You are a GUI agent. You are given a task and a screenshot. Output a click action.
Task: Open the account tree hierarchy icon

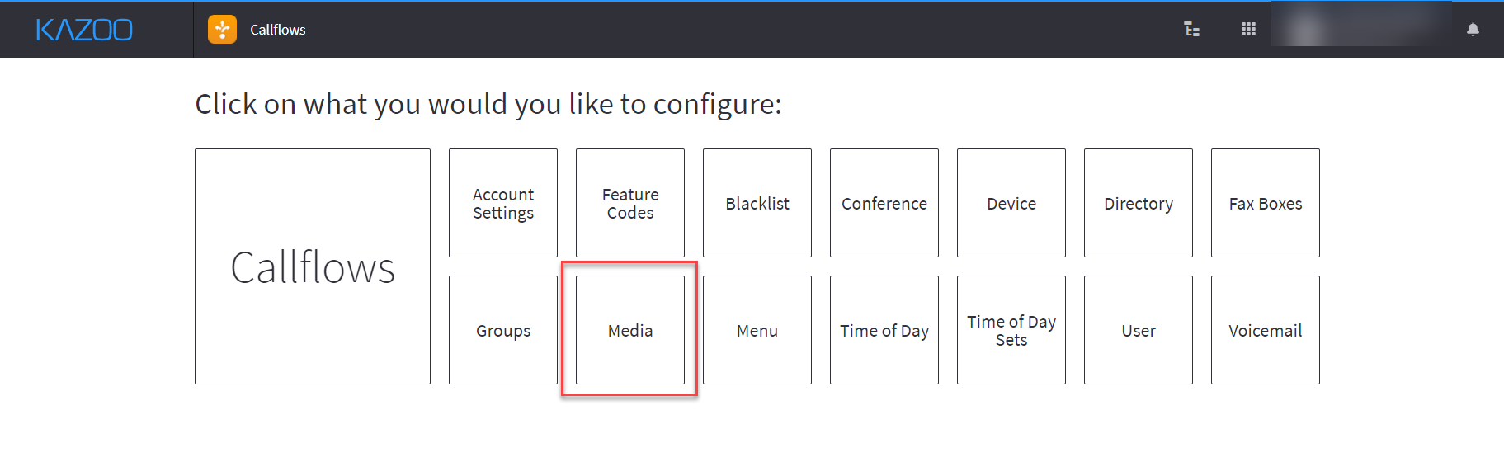[x=1191, y=30]
